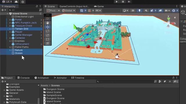Step forward one frame
Viewport: 186px width, 104px height.
point(129,2)
